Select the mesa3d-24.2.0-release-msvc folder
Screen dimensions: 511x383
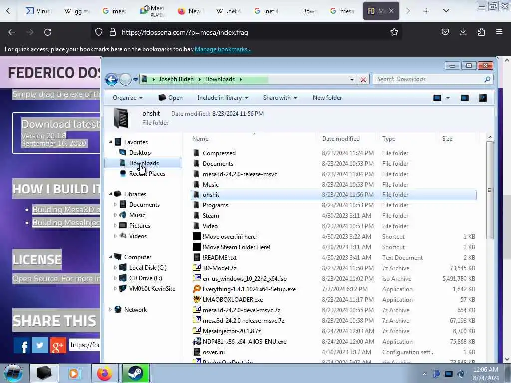[240, 174]
